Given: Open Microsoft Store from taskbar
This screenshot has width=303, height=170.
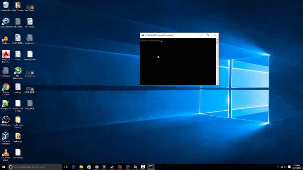Looking at the screenshot, I should coord(89,167).
